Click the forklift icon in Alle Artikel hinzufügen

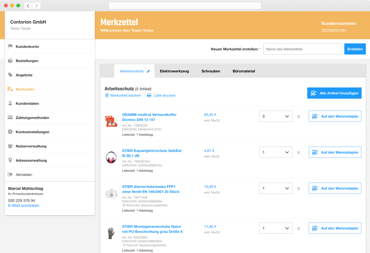point(314,93)
